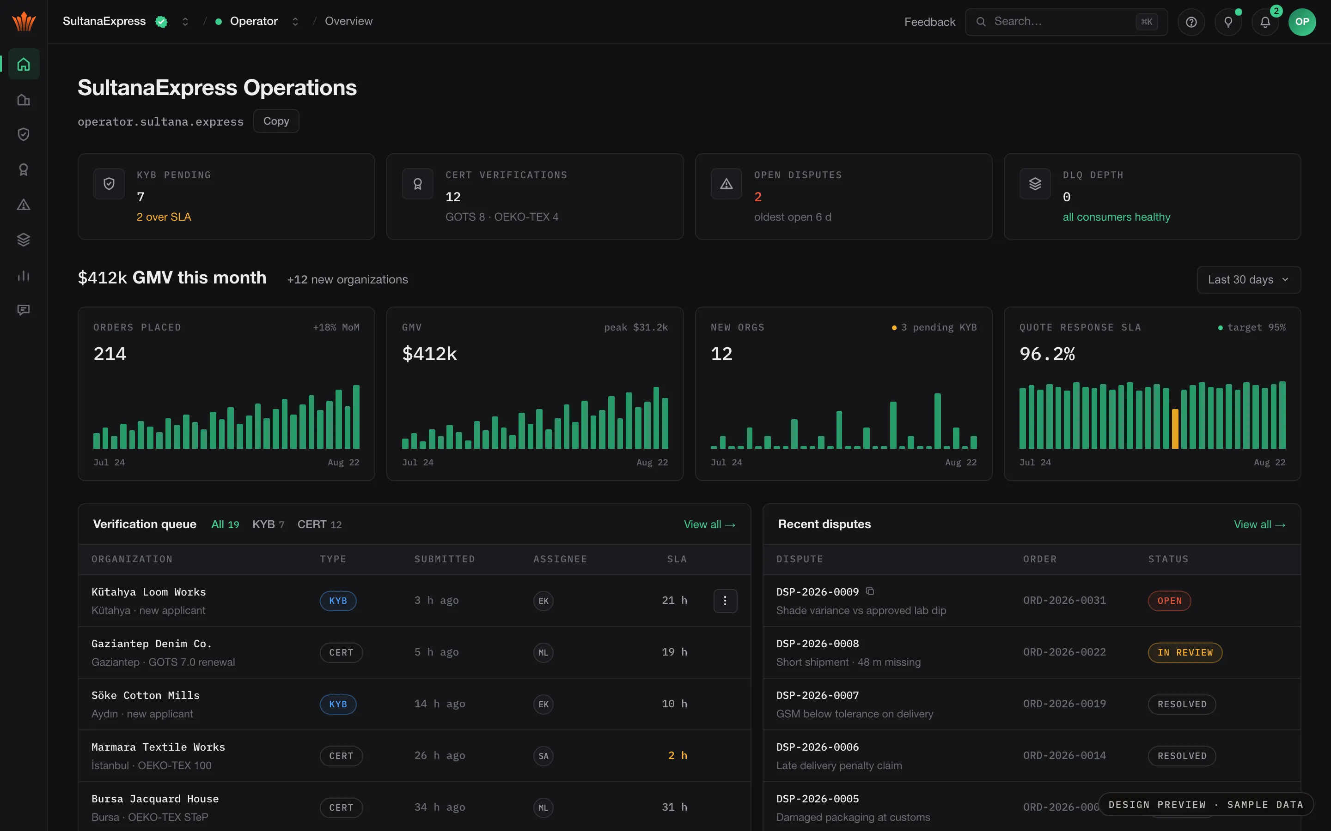
Task: Open the organizations building icon in sidebar
Action: [x=24, y=99]
